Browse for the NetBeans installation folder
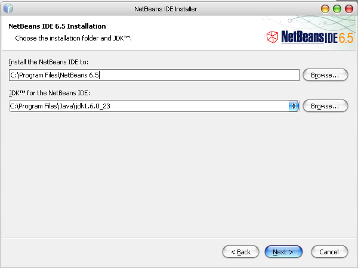 tap(325, 75)
